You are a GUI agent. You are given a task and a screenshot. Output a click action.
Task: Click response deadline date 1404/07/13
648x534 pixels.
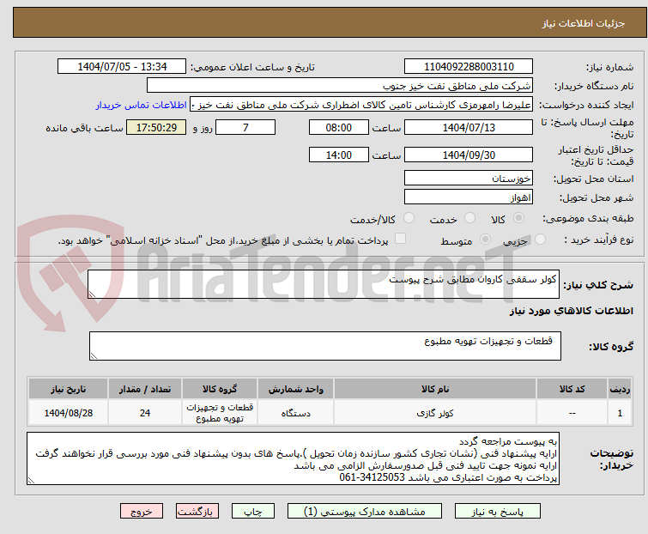(x=469, y=127)
